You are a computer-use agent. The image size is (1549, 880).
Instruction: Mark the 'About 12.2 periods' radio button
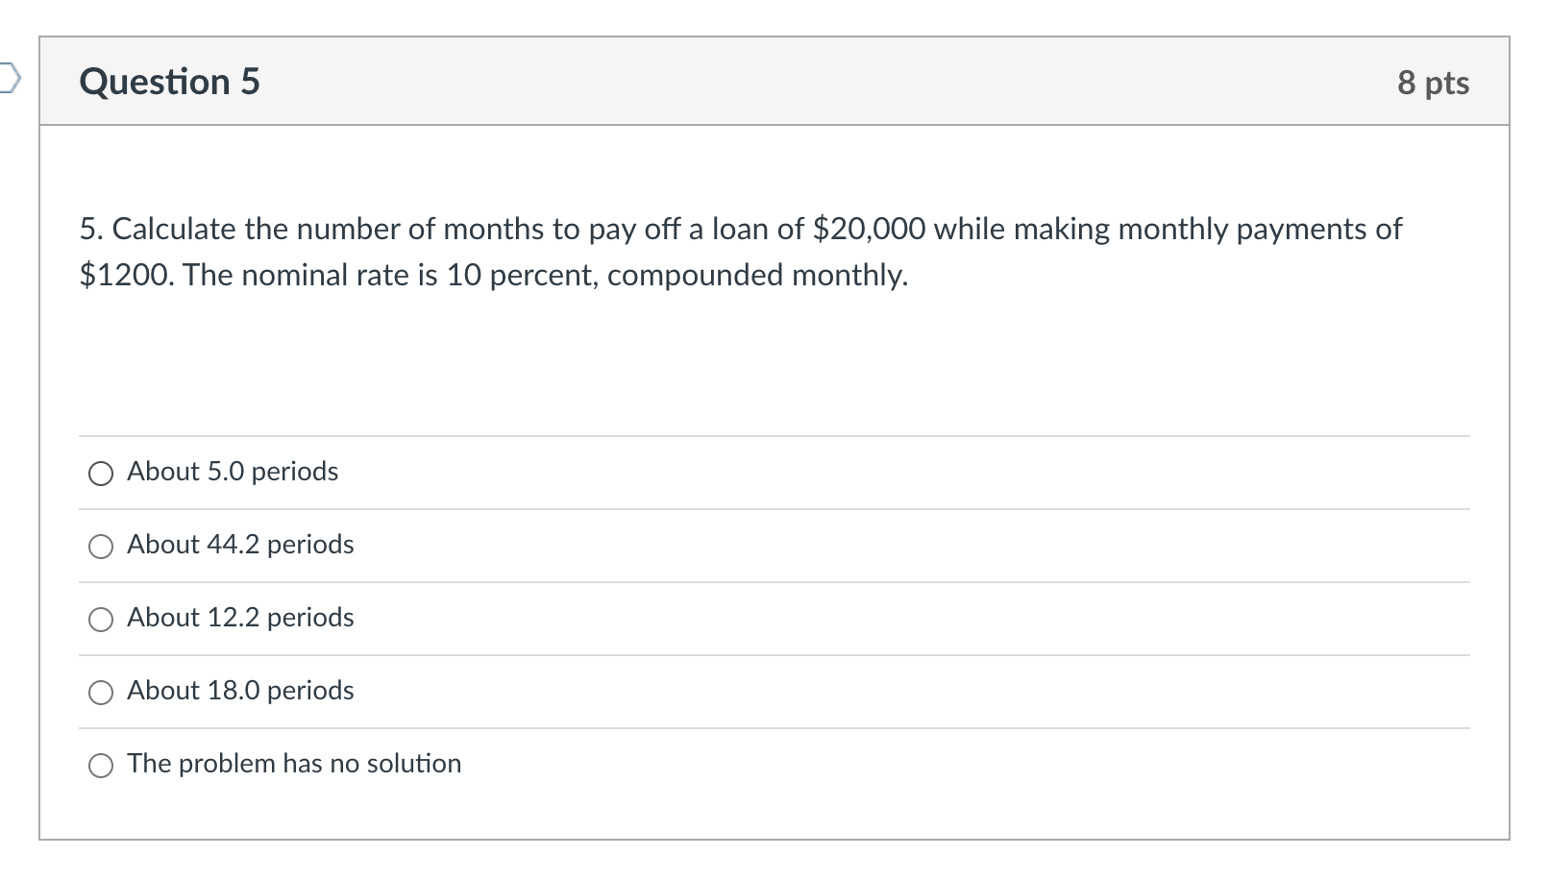[x=101, y=620]
